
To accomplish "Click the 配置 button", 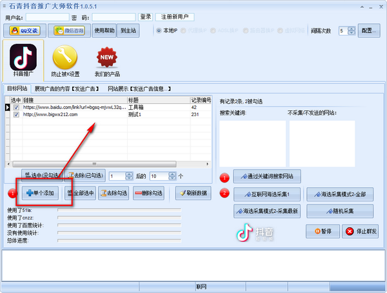I will pyautogui.click(x=369, y=30).
